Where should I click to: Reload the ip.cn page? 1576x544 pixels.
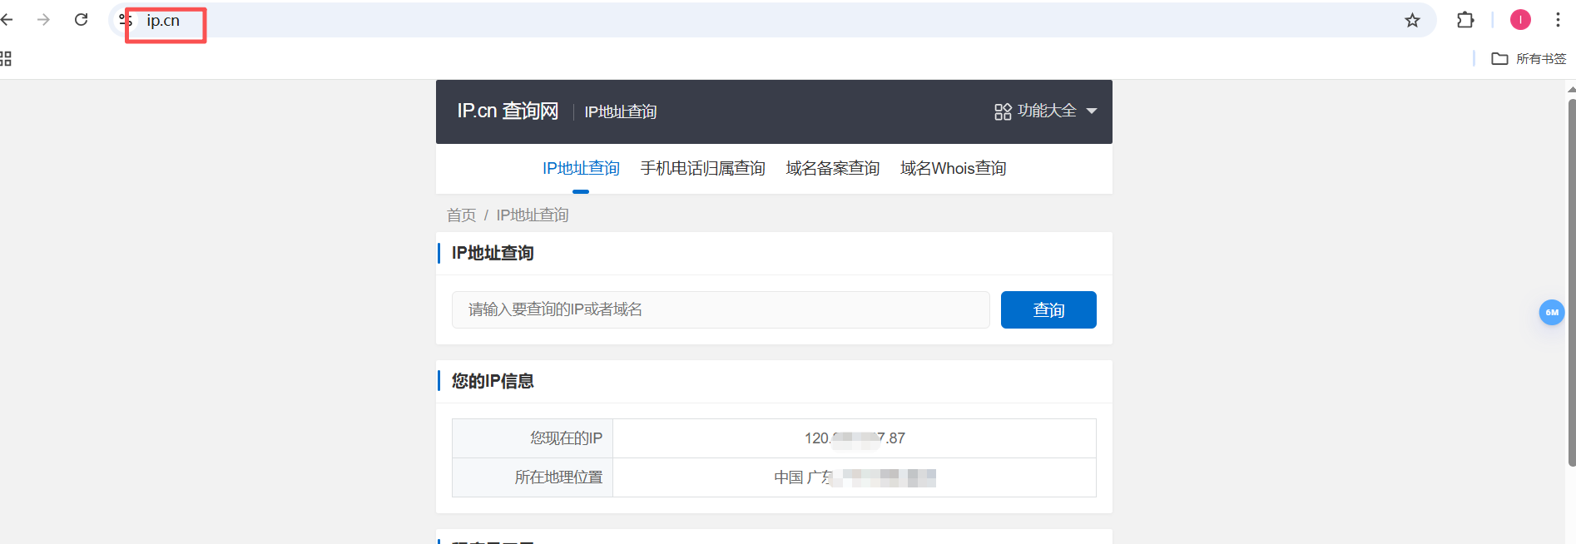pyautogui.click(x=81, y=20)
